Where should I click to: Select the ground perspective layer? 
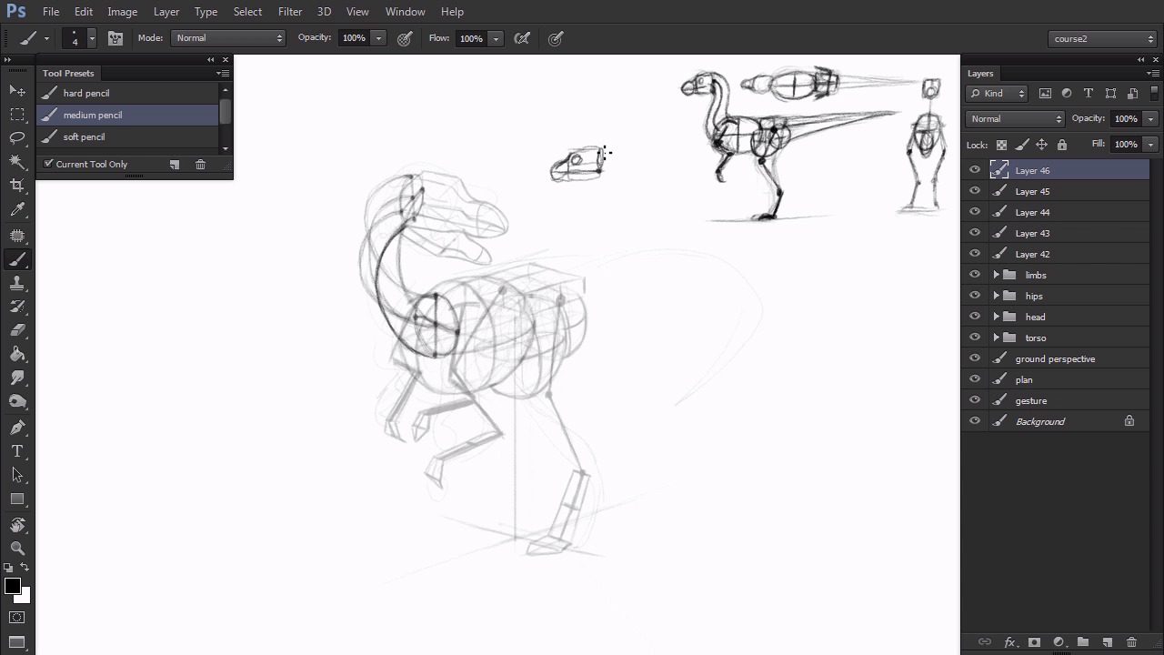[1055, 359]
